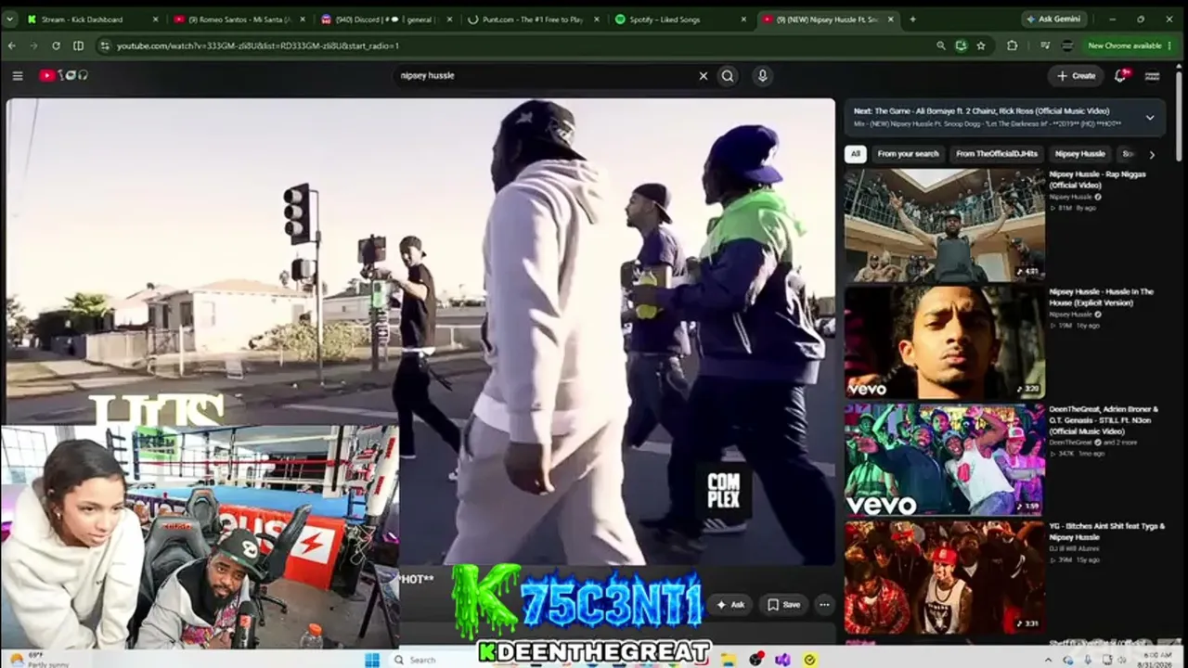This screenshot has height=668, width=1188.
Task: Open the Rap Niggas video thumbnail
Action: 944,225
